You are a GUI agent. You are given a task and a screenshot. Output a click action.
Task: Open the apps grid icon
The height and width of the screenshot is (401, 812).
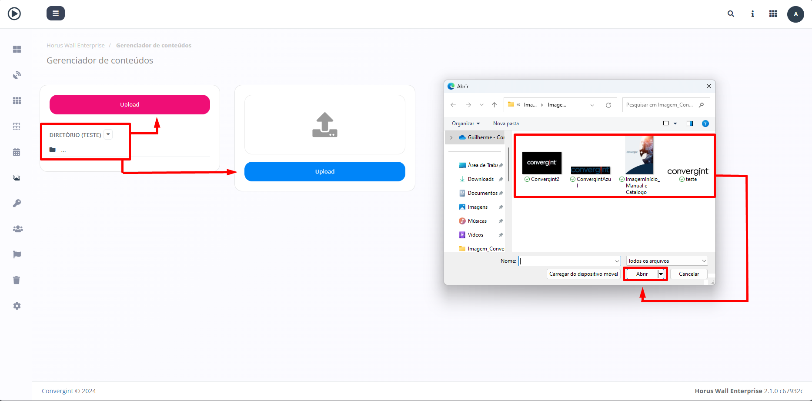(773, 14)
